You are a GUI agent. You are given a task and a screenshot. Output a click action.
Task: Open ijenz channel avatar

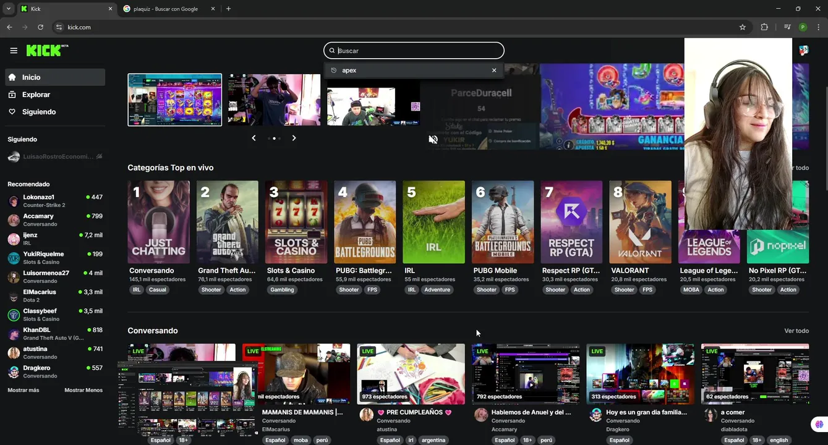14,239
